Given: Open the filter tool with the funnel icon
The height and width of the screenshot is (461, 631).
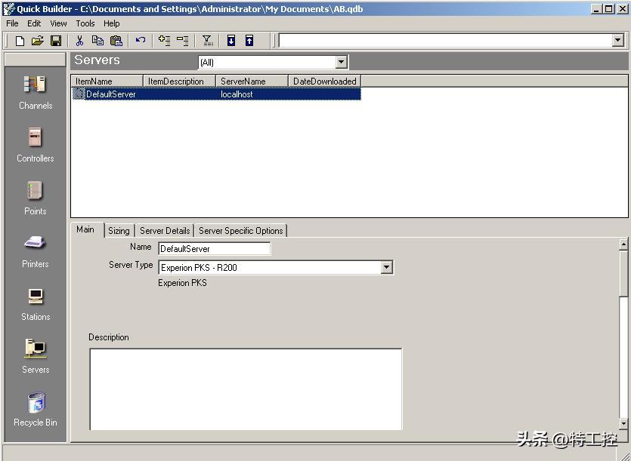Looking at the screenshot, I should tap(207, 41).
